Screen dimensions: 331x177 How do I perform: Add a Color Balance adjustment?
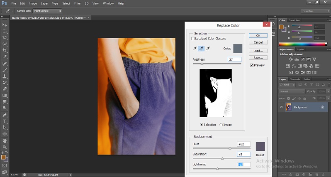294,66
